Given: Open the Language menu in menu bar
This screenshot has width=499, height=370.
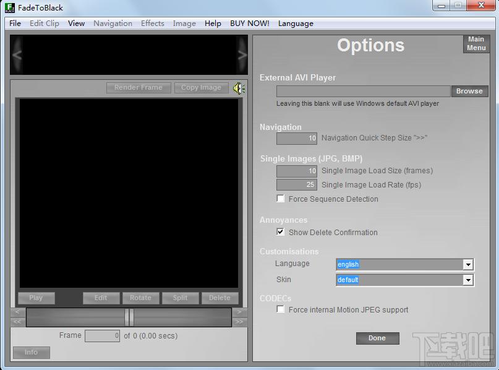Looking at the screenshot, I should pyautogui.click(x=296, y=24).
